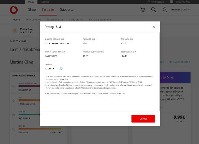Viewport: 199px width, 144px height.
Task: Click the Minuti illimitati usage bar
Action: [x=29, y=86]
